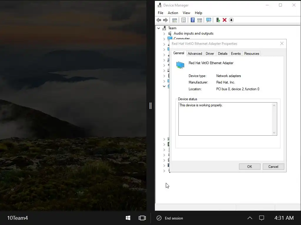Image resolution: width=301 pixels, height=225 pixels.
Task: Click the Device type label
Action: 197,76
